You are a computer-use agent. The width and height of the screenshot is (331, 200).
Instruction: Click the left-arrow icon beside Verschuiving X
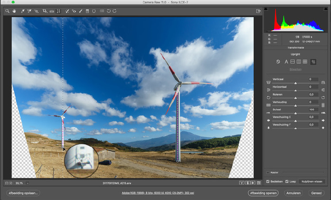click(269, 121)
